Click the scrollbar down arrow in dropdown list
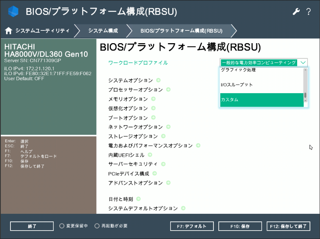 305,100
